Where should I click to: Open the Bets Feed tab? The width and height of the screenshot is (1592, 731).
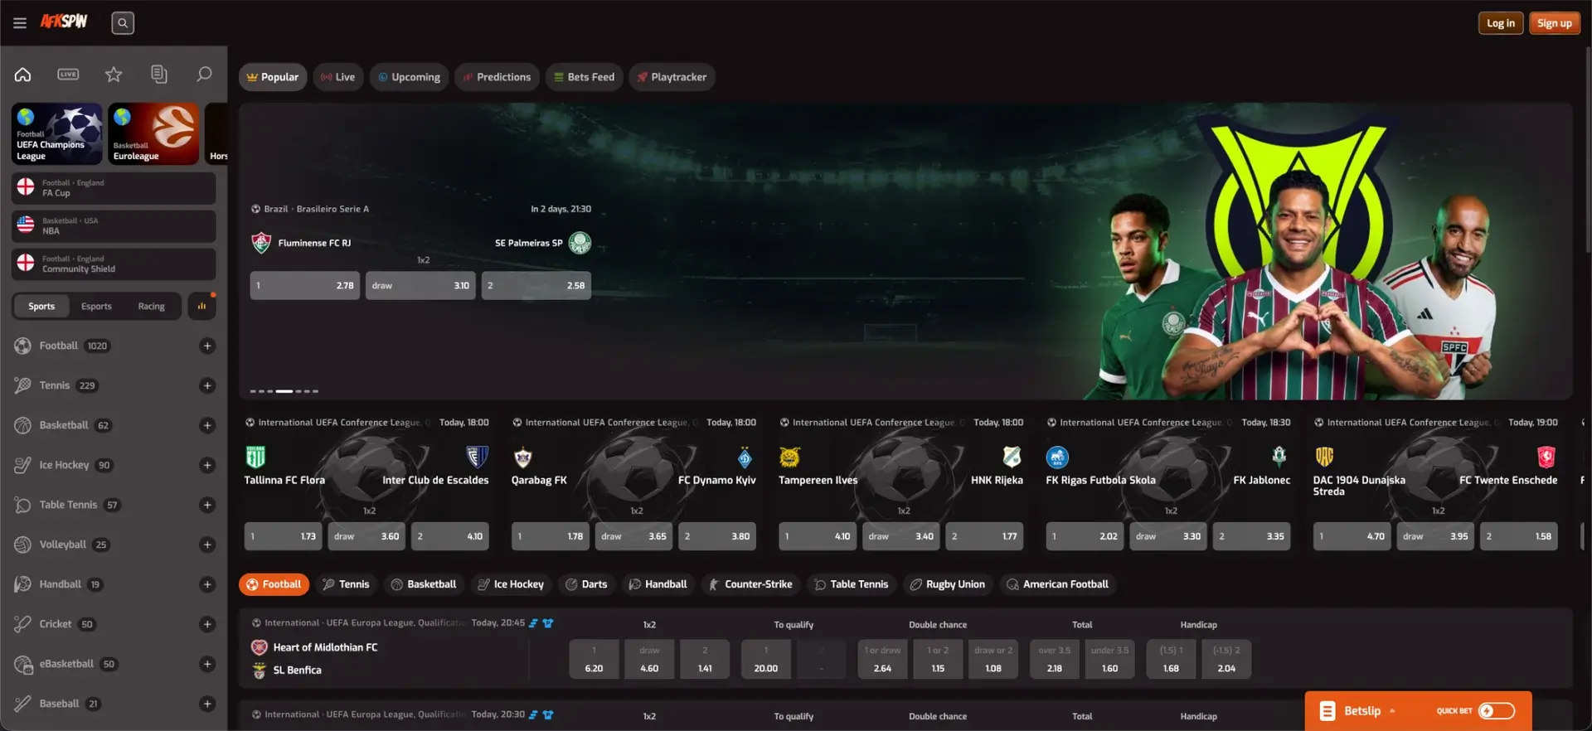(584, 77)
